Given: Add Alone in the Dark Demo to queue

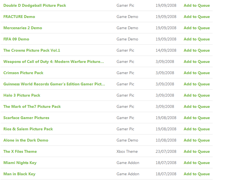Looking at the screenshot, I should click(x=197, y=140).
